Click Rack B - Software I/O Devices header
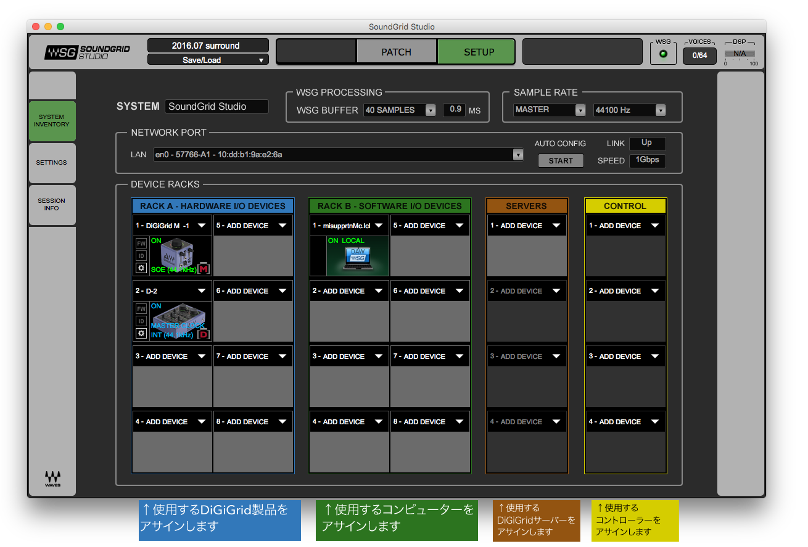 390,206
